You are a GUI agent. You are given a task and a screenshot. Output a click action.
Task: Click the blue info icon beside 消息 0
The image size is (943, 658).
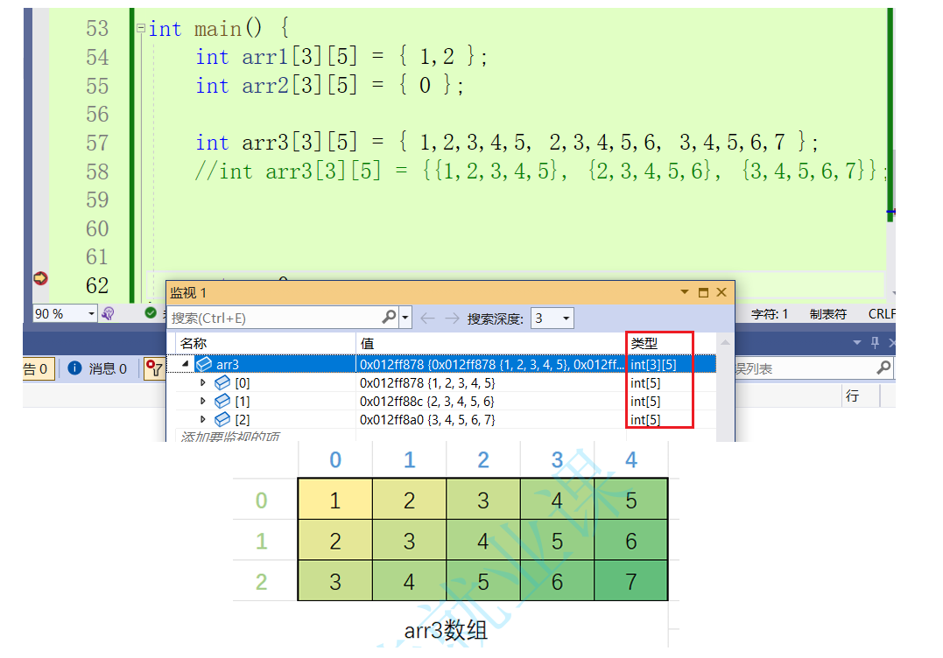pos(74,367)
